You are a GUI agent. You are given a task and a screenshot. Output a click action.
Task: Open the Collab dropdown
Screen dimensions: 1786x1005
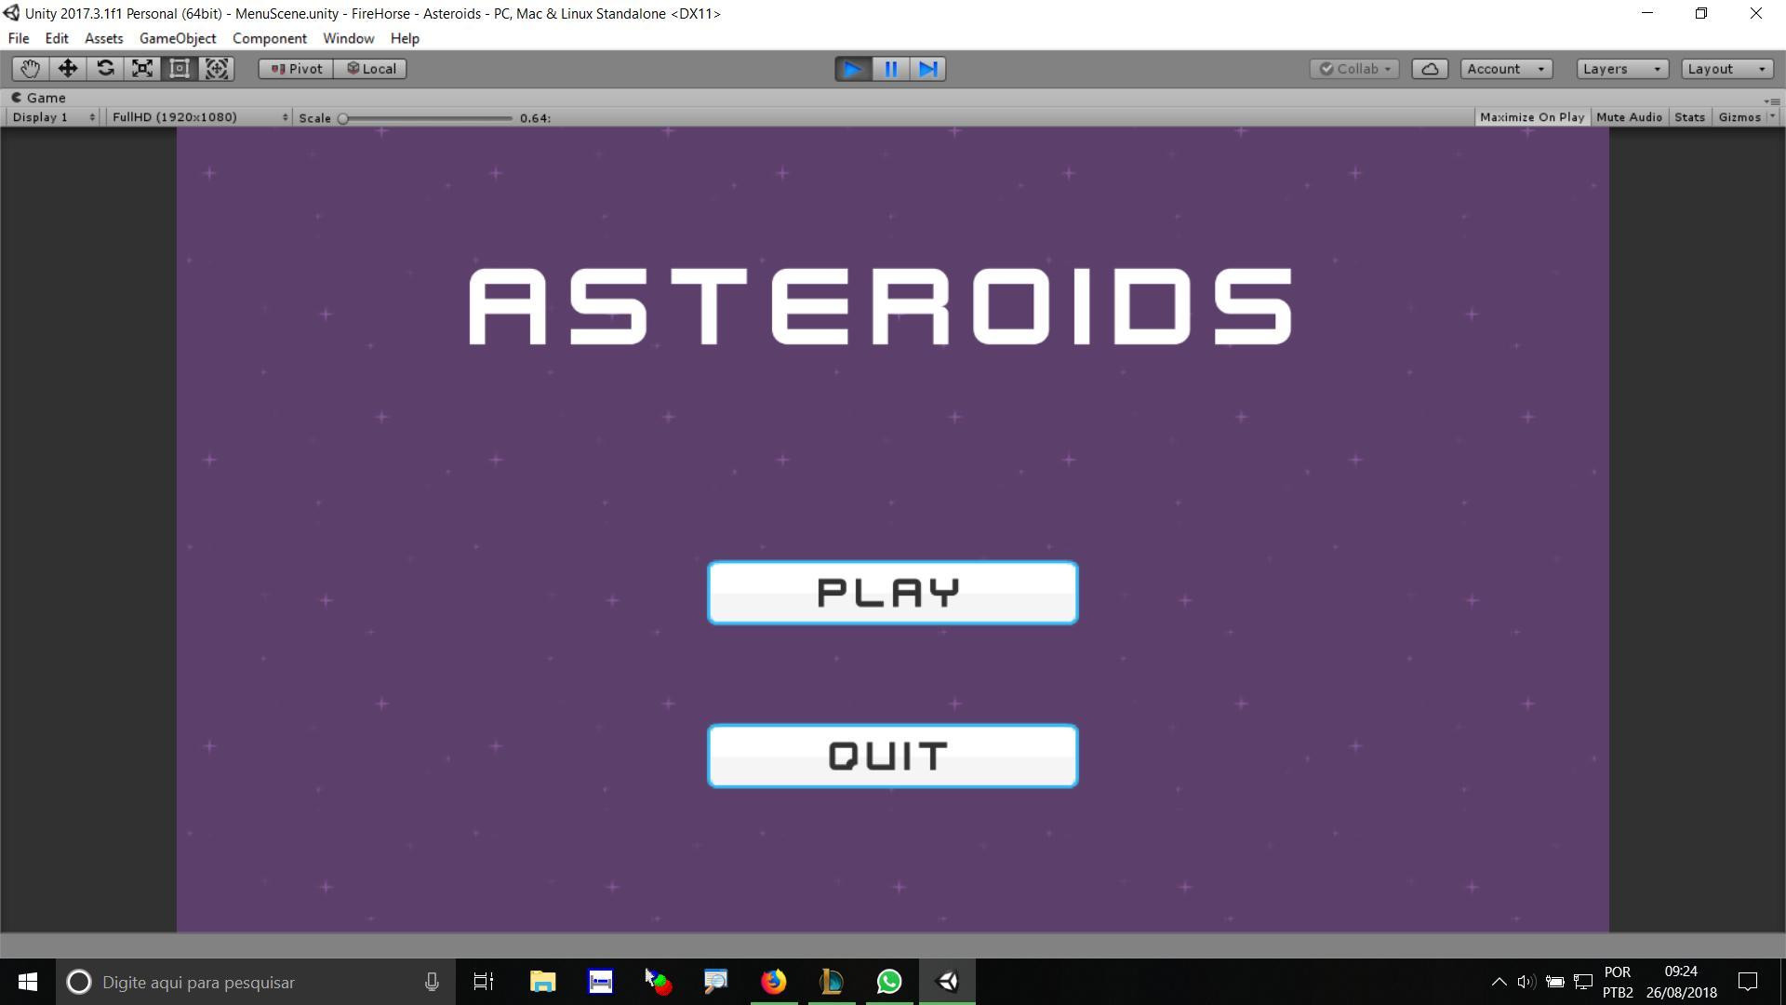1354,69
